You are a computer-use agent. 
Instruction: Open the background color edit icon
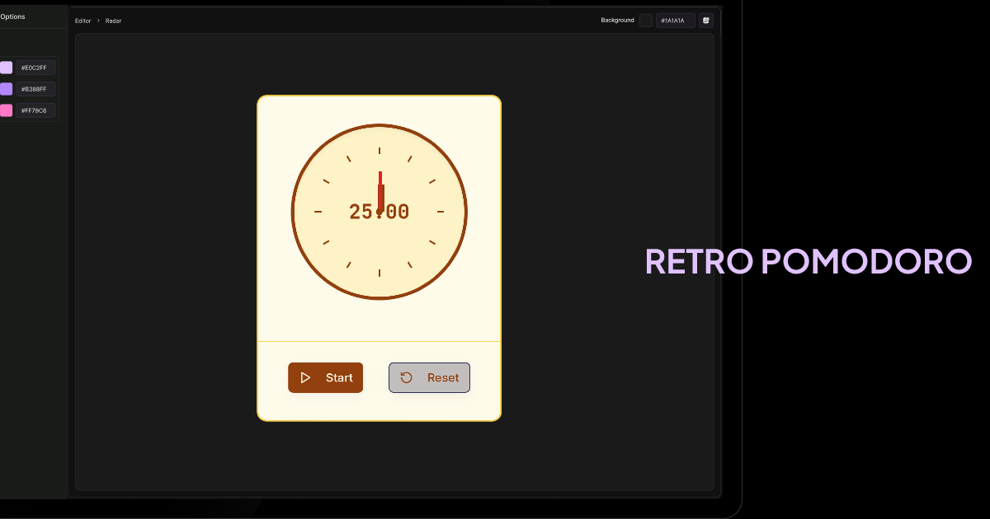click(x=705, y=20)
